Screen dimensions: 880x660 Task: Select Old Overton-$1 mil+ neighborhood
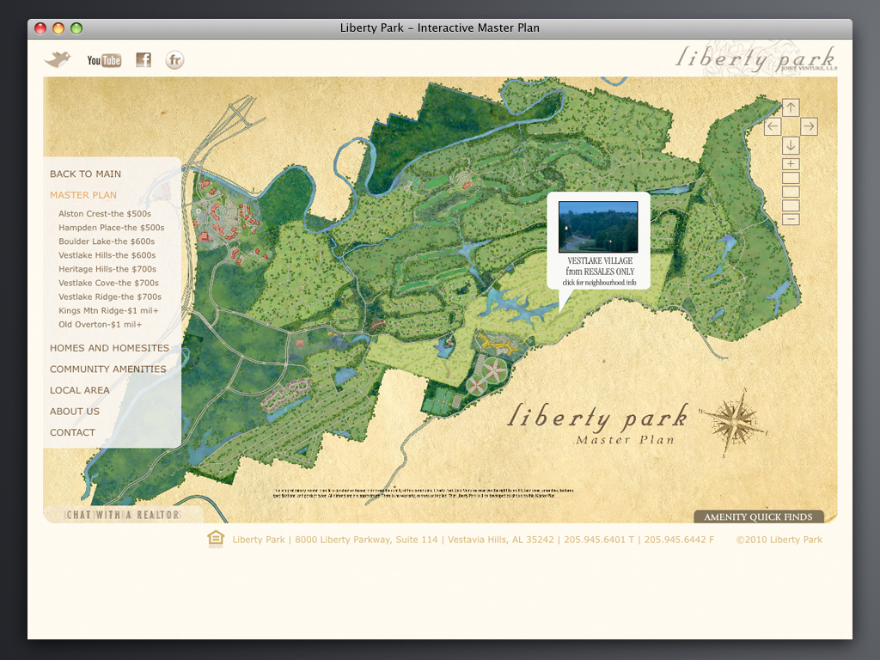tap(100, 325)
